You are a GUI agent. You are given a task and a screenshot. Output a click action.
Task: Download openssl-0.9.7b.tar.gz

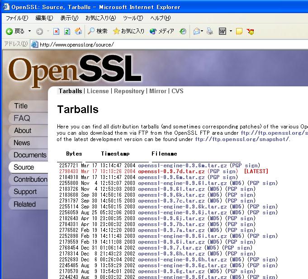(171, 224)
